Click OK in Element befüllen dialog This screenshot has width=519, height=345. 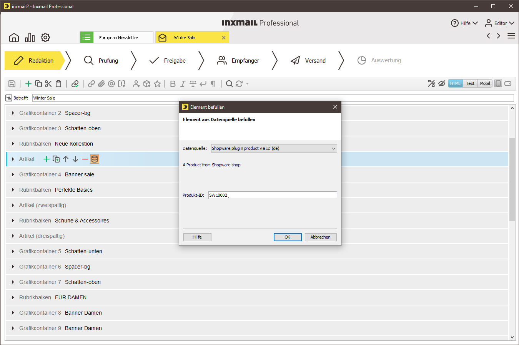pos(288,237)
